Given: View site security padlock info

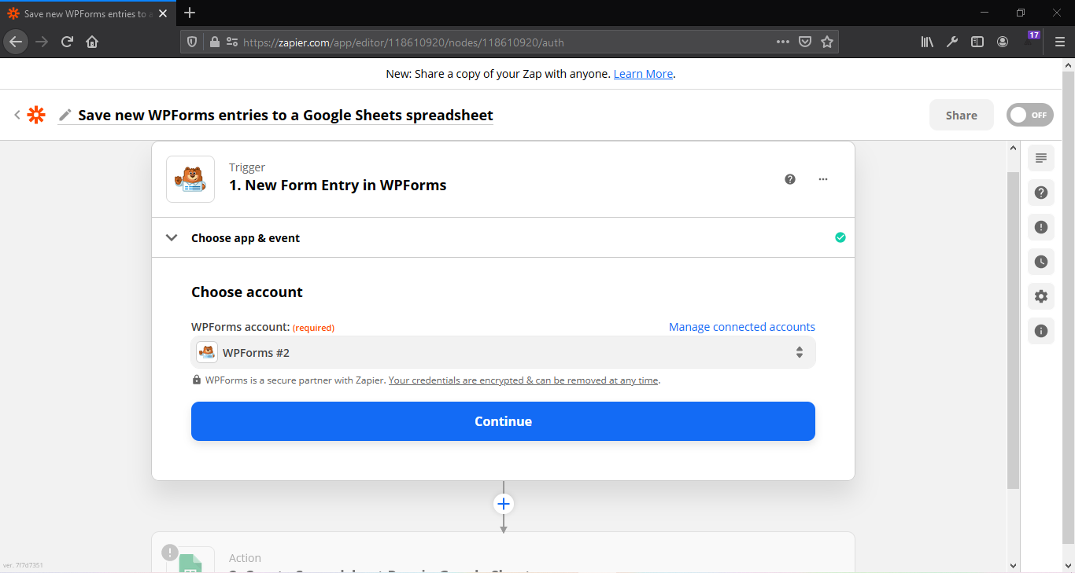Looking at the screenshot, I should coord(214,42).
